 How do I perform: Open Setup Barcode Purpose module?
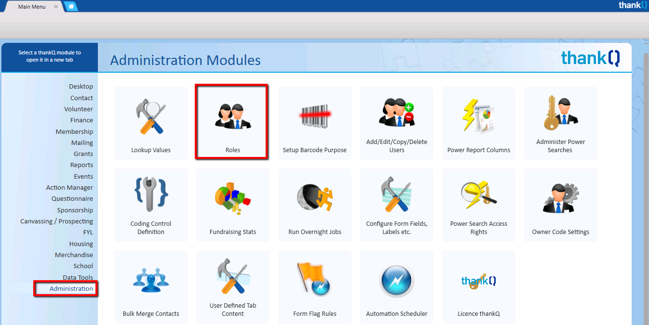[315, 123]
